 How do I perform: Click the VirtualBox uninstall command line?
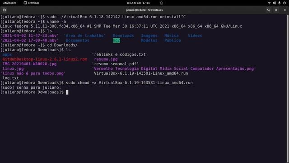[93, 17]
